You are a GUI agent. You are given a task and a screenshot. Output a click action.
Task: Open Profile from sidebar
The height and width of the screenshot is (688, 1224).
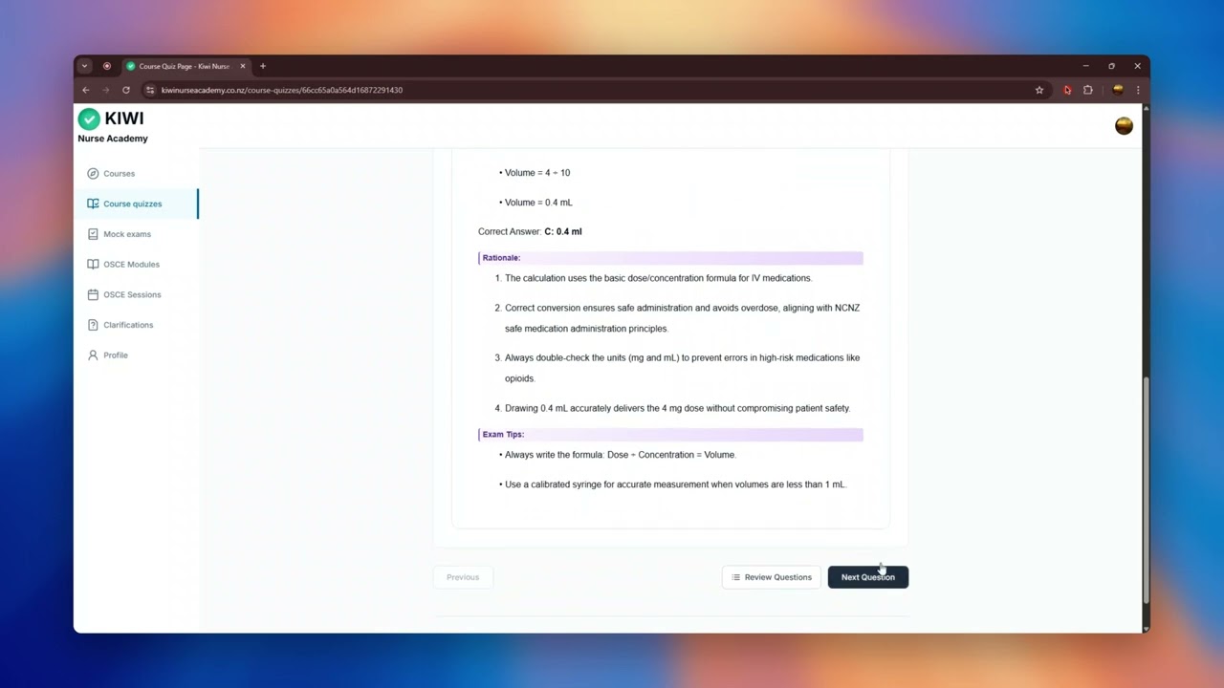pyautogui.click(x=115, y=355)
